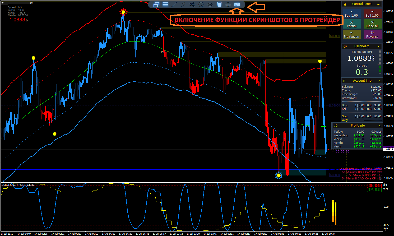Viewport: 394px width, 236px height.
Task: Click the 00:00:30 candle countdown timer
Action: (x=342, y=151)
